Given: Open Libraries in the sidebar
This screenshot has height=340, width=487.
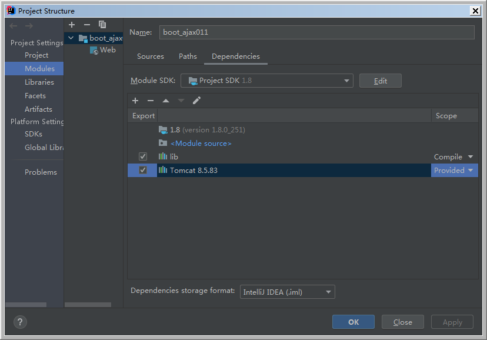Looking at the screenshot, I should [39, 82].
